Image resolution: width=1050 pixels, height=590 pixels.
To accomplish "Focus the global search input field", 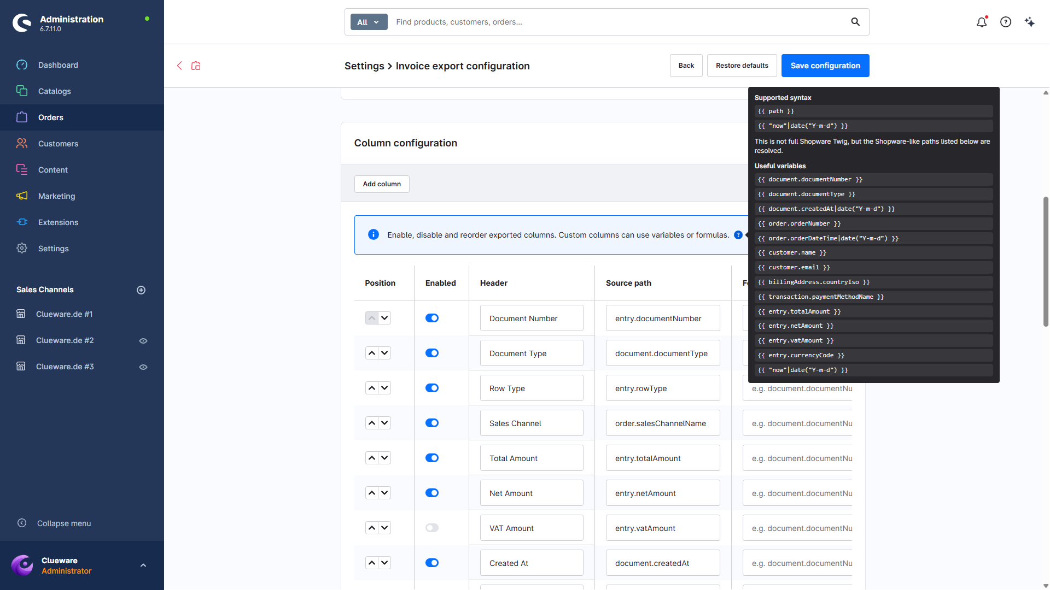I will click(x=618, y=22).
